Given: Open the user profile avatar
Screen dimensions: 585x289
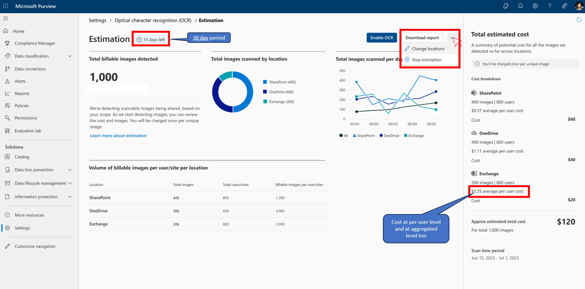Looking at the screenshot, I should (579, 6).
